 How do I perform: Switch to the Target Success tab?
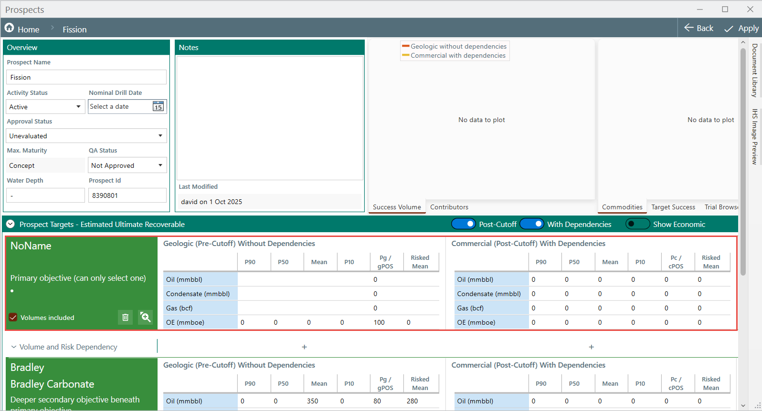[x=673, y=207]
